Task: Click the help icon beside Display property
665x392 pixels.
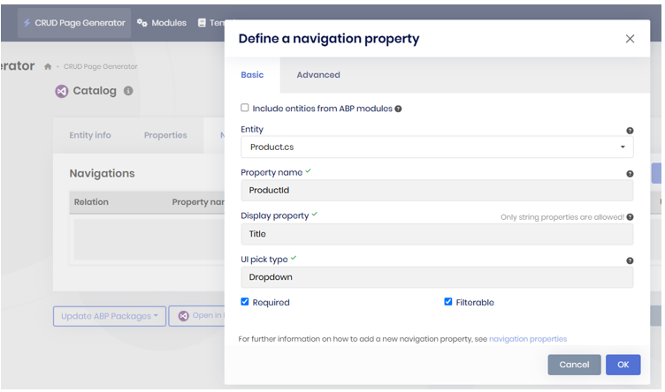Action: coord(630,216)
